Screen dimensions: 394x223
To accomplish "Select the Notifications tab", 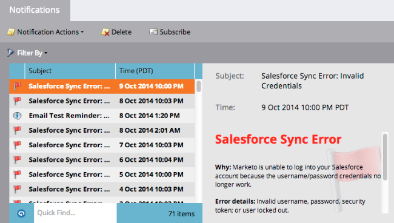I will [35, 10].
